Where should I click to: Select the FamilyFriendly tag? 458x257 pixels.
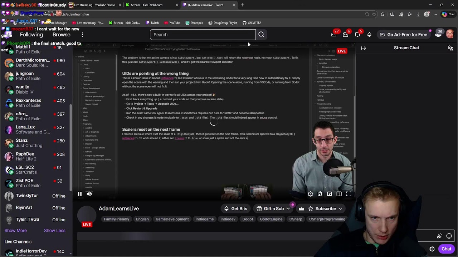click(116, 219)
